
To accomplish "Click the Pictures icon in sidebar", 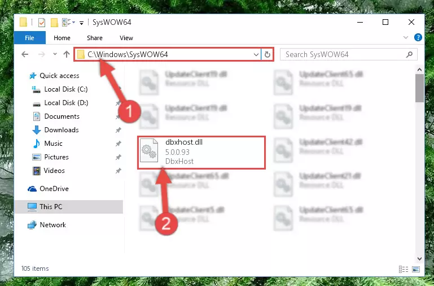I will pos(37,157).
